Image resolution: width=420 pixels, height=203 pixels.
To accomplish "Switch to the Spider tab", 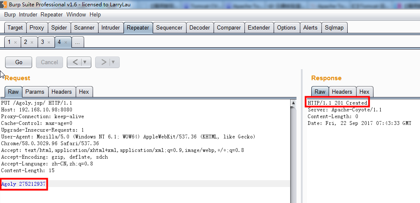I will click(59, 28).
